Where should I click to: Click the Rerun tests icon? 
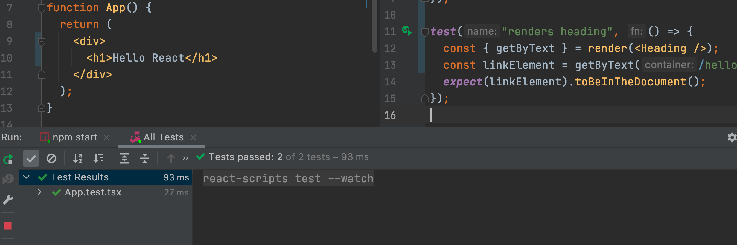(x=8, y=159)
